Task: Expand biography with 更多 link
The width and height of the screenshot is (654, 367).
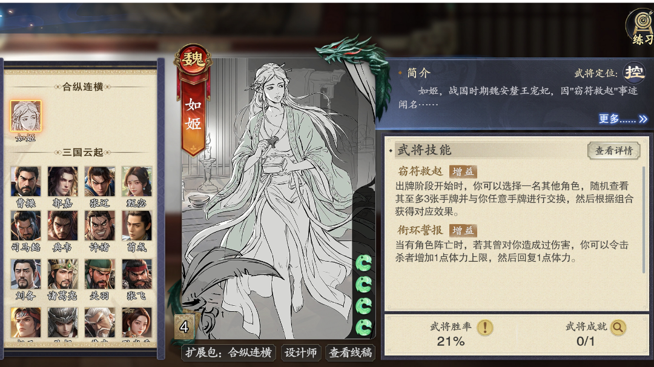Action: [623, 119]
